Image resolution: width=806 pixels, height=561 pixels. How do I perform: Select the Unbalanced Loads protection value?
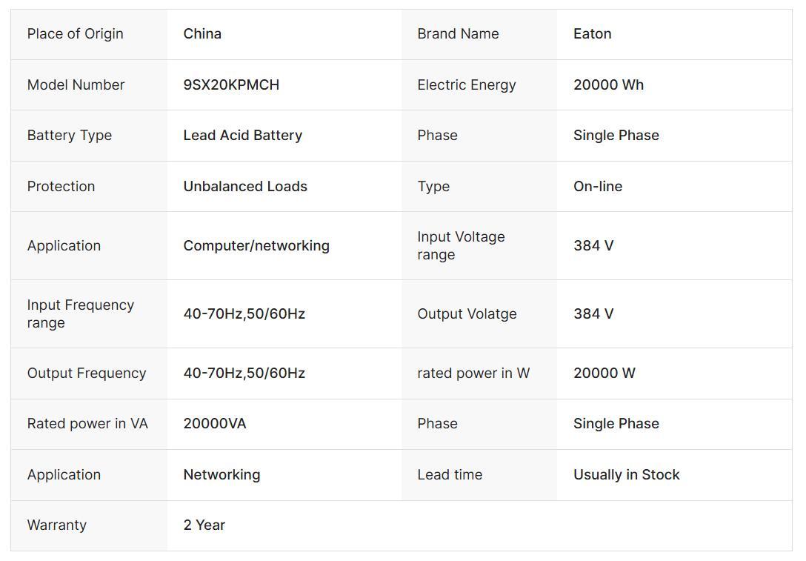point(245,186)
